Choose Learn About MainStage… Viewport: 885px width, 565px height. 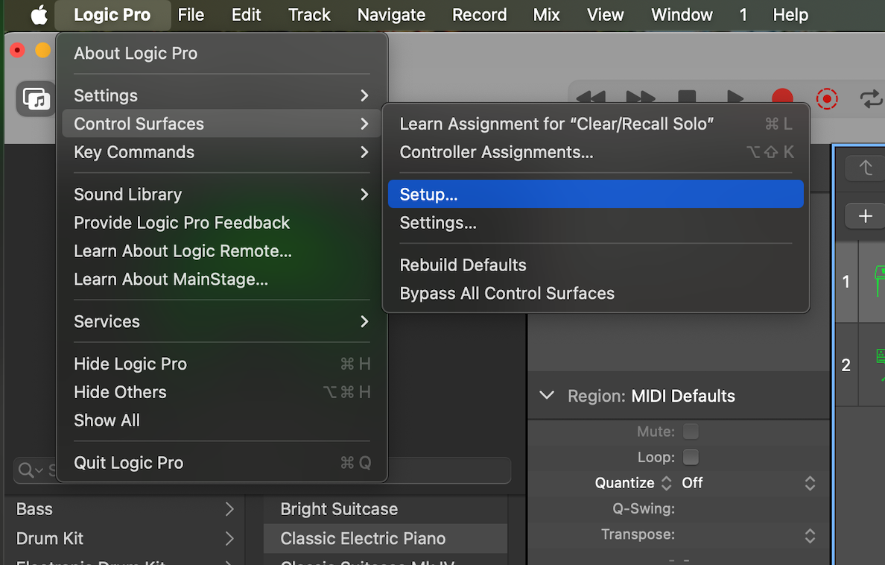pyautogui.click(x=222, y=279)
